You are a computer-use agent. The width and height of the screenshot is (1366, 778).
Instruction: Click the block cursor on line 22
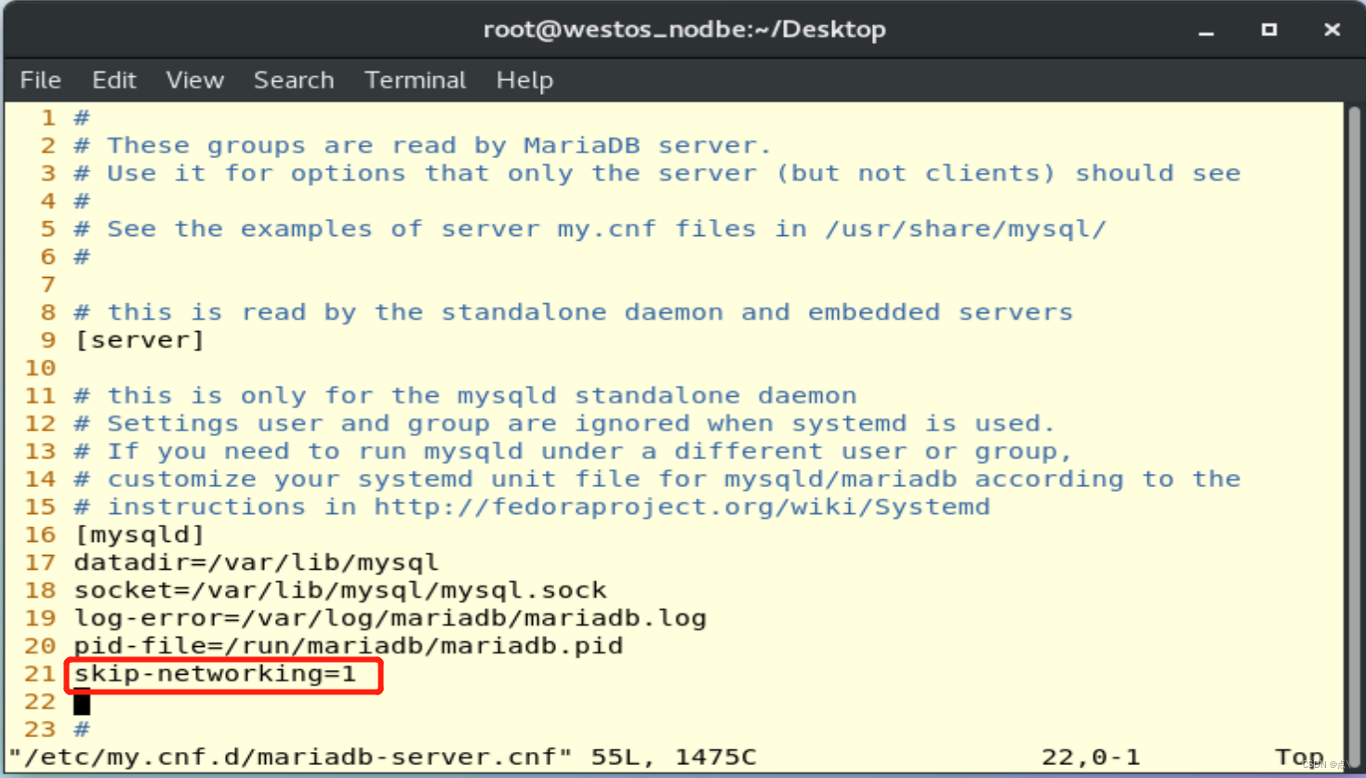(82, 704)
